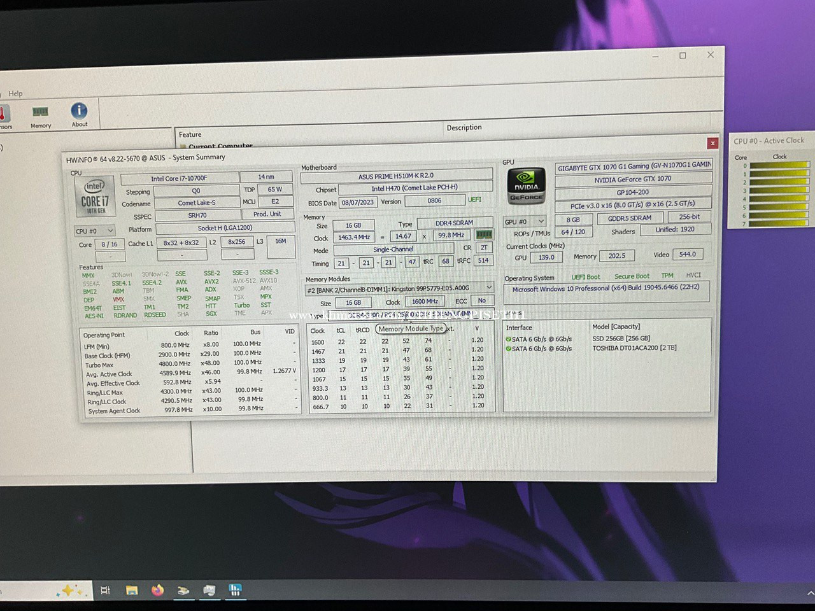Open the Sensors toolbar icon
The height and width of the screenshot is (611, 815).
[3, 116]
